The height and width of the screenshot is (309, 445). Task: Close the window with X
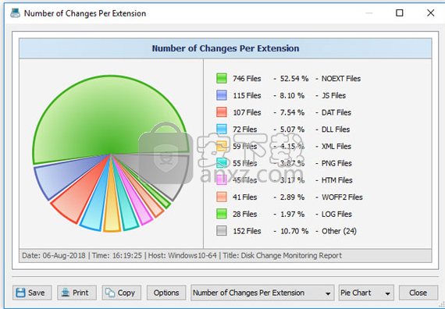(430, 12)
